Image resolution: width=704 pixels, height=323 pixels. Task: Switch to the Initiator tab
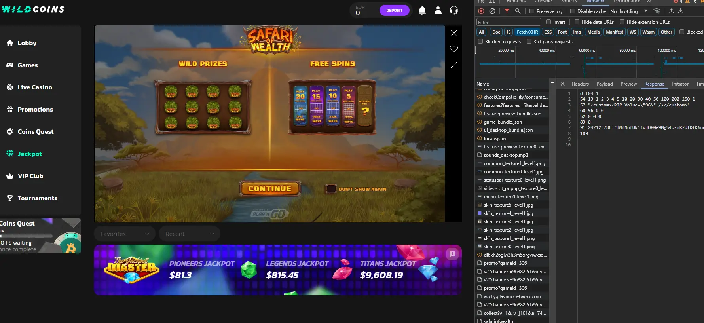tap(680, 84)
